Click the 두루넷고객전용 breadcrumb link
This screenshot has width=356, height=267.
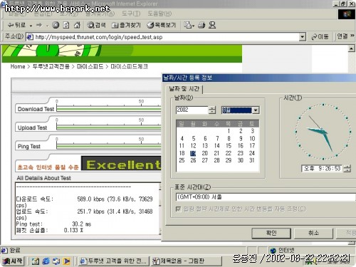tap(51, 66)
